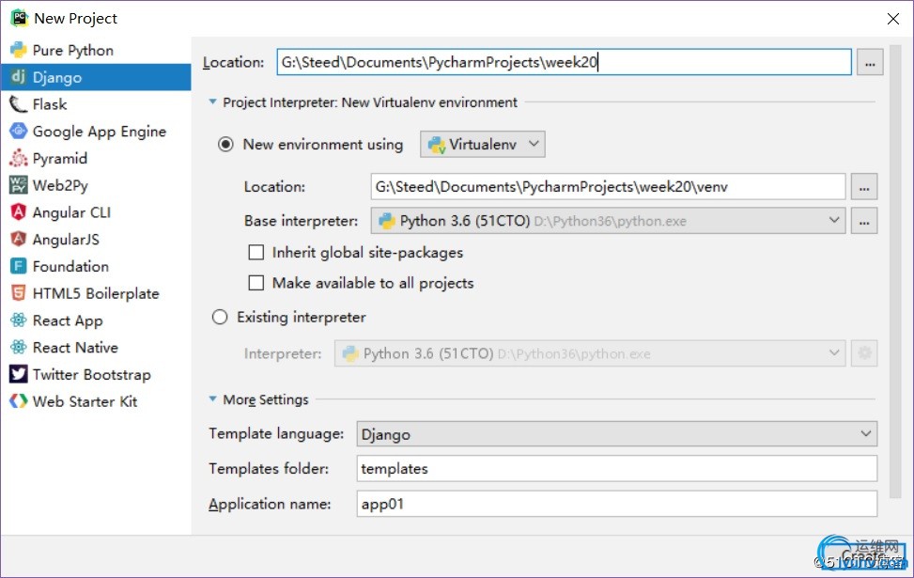Click the React Native label
Viewport: 914px width, 578px height.
tap(75, 348)
